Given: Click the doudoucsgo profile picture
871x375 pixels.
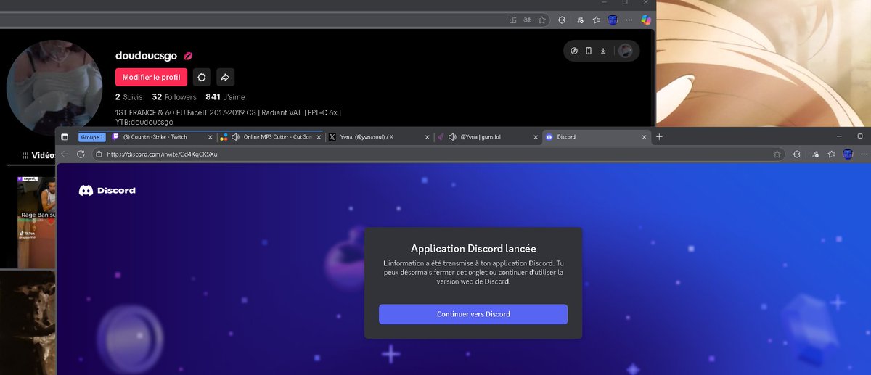Looking at the screenshot, I should 54,86.
